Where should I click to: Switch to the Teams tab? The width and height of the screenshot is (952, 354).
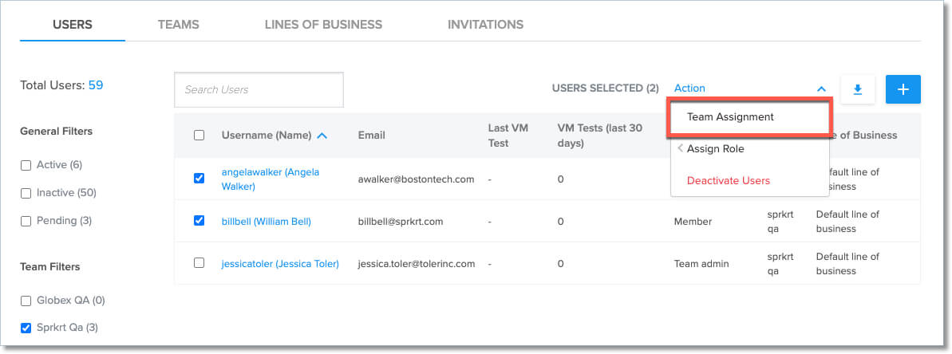[x=178, y=24]
